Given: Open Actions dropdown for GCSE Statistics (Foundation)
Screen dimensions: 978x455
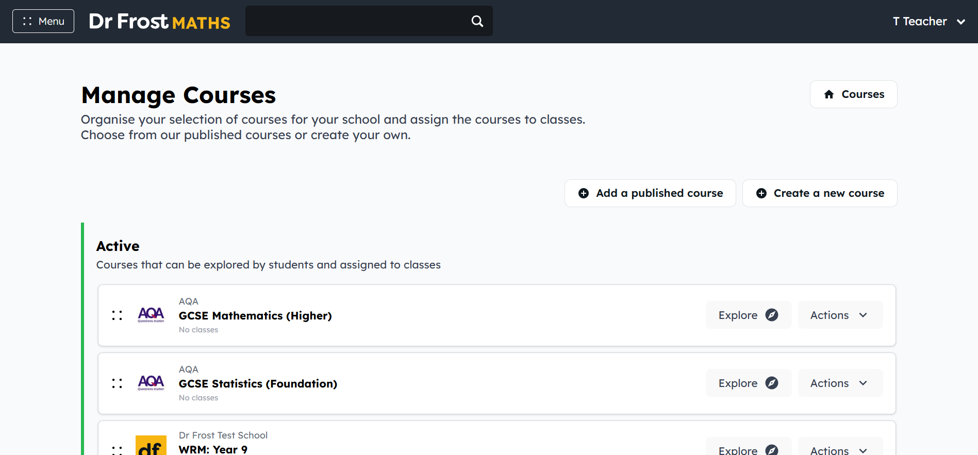Looking at the screenshot, I should (840, 383).
